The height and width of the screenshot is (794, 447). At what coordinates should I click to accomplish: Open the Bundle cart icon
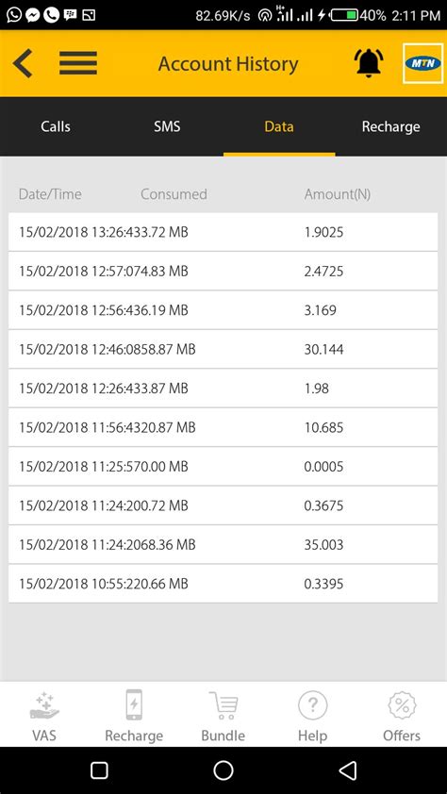pyautogui.click(x=223, y=716)
